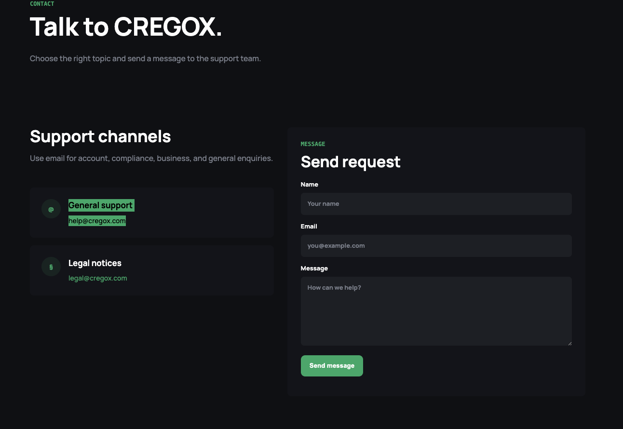Image resolution: width=623 pixels, height=429 pixels.
Task: Click the 'Use email for account' description text
Action: pos(151,159)
